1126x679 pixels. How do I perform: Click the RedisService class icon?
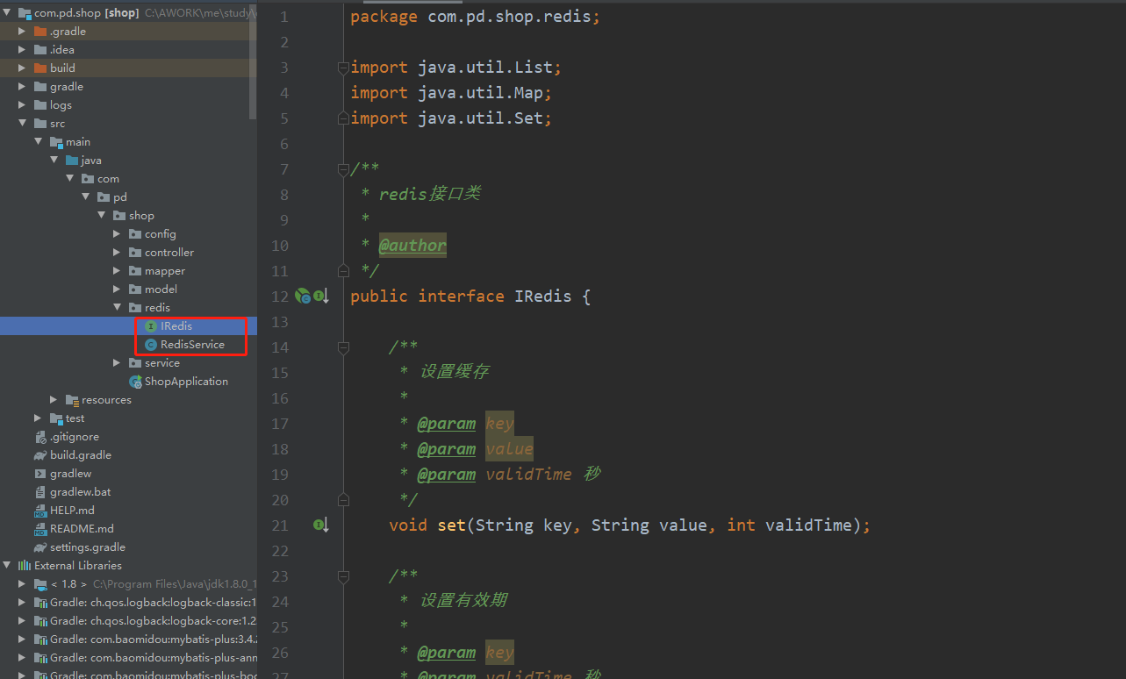pyautogui.click(x=151, y=345)
